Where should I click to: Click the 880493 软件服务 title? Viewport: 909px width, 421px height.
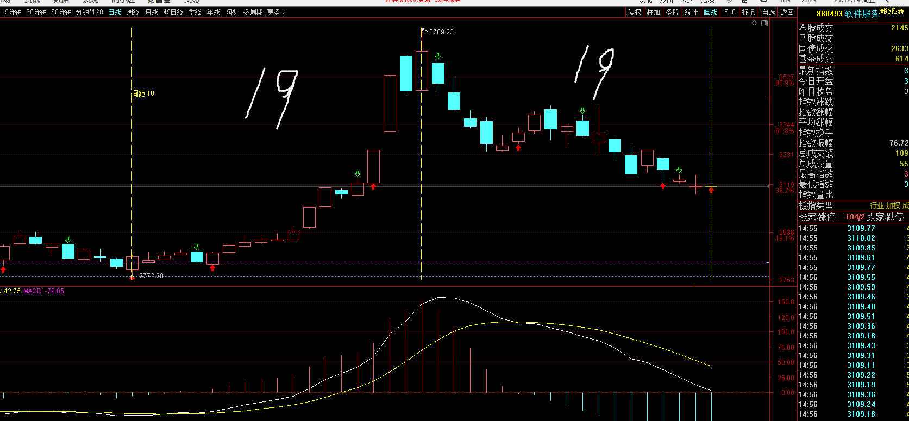click(x=848, y=14)
